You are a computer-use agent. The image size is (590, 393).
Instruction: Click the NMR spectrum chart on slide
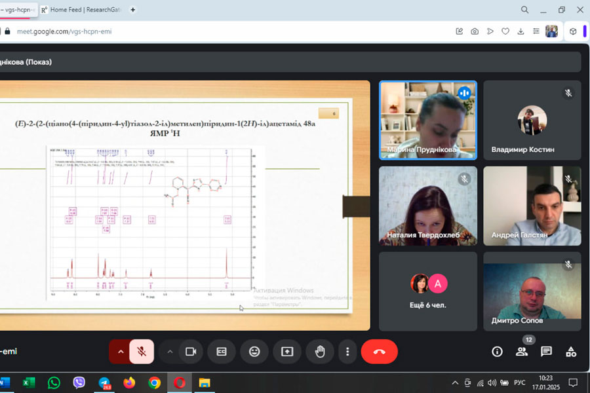pyautogui.click(x=155, y=223)
